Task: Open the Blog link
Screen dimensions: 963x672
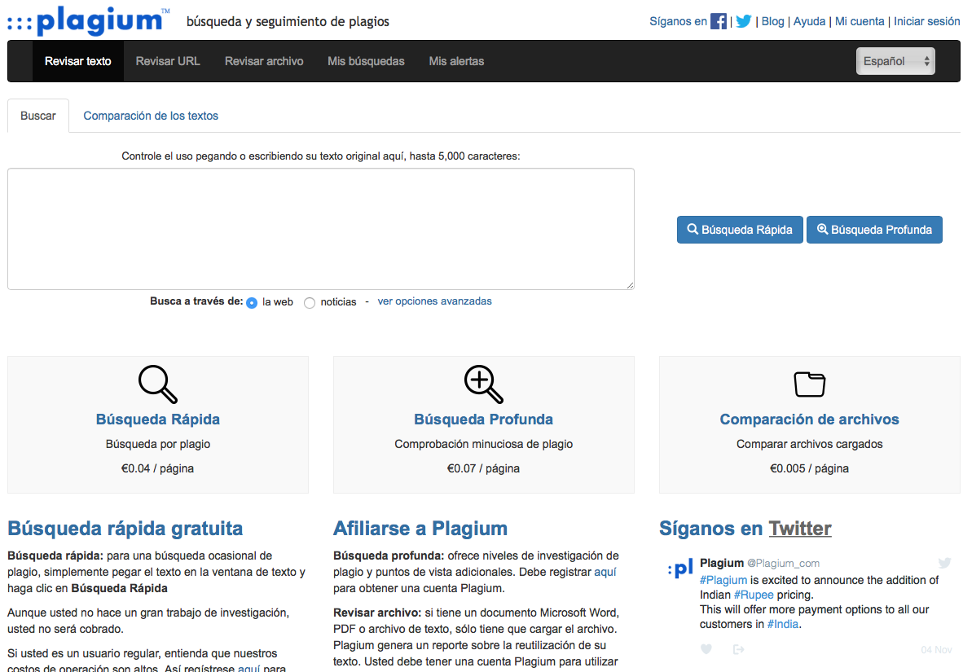Action: tap(772, 21)
